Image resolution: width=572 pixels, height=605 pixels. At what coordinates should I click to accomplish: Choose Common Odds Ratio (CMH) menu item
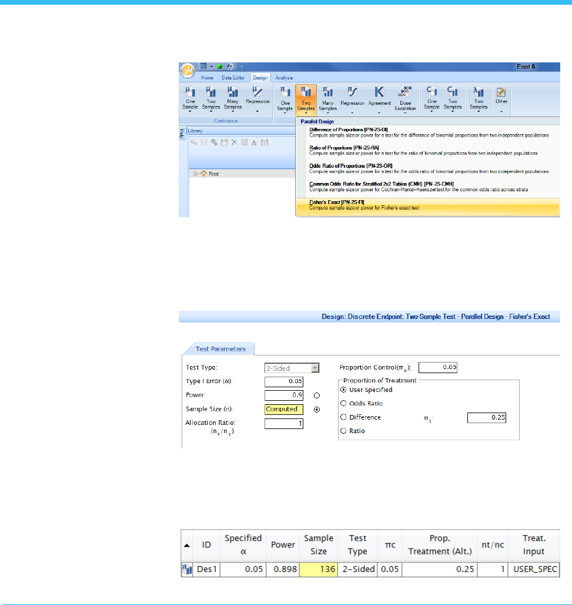pyautogui.click(x=428, y=187)
